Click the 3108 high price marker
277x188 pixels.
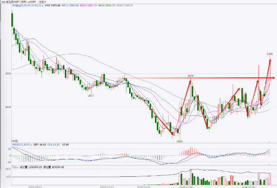(x=269, y=54)
